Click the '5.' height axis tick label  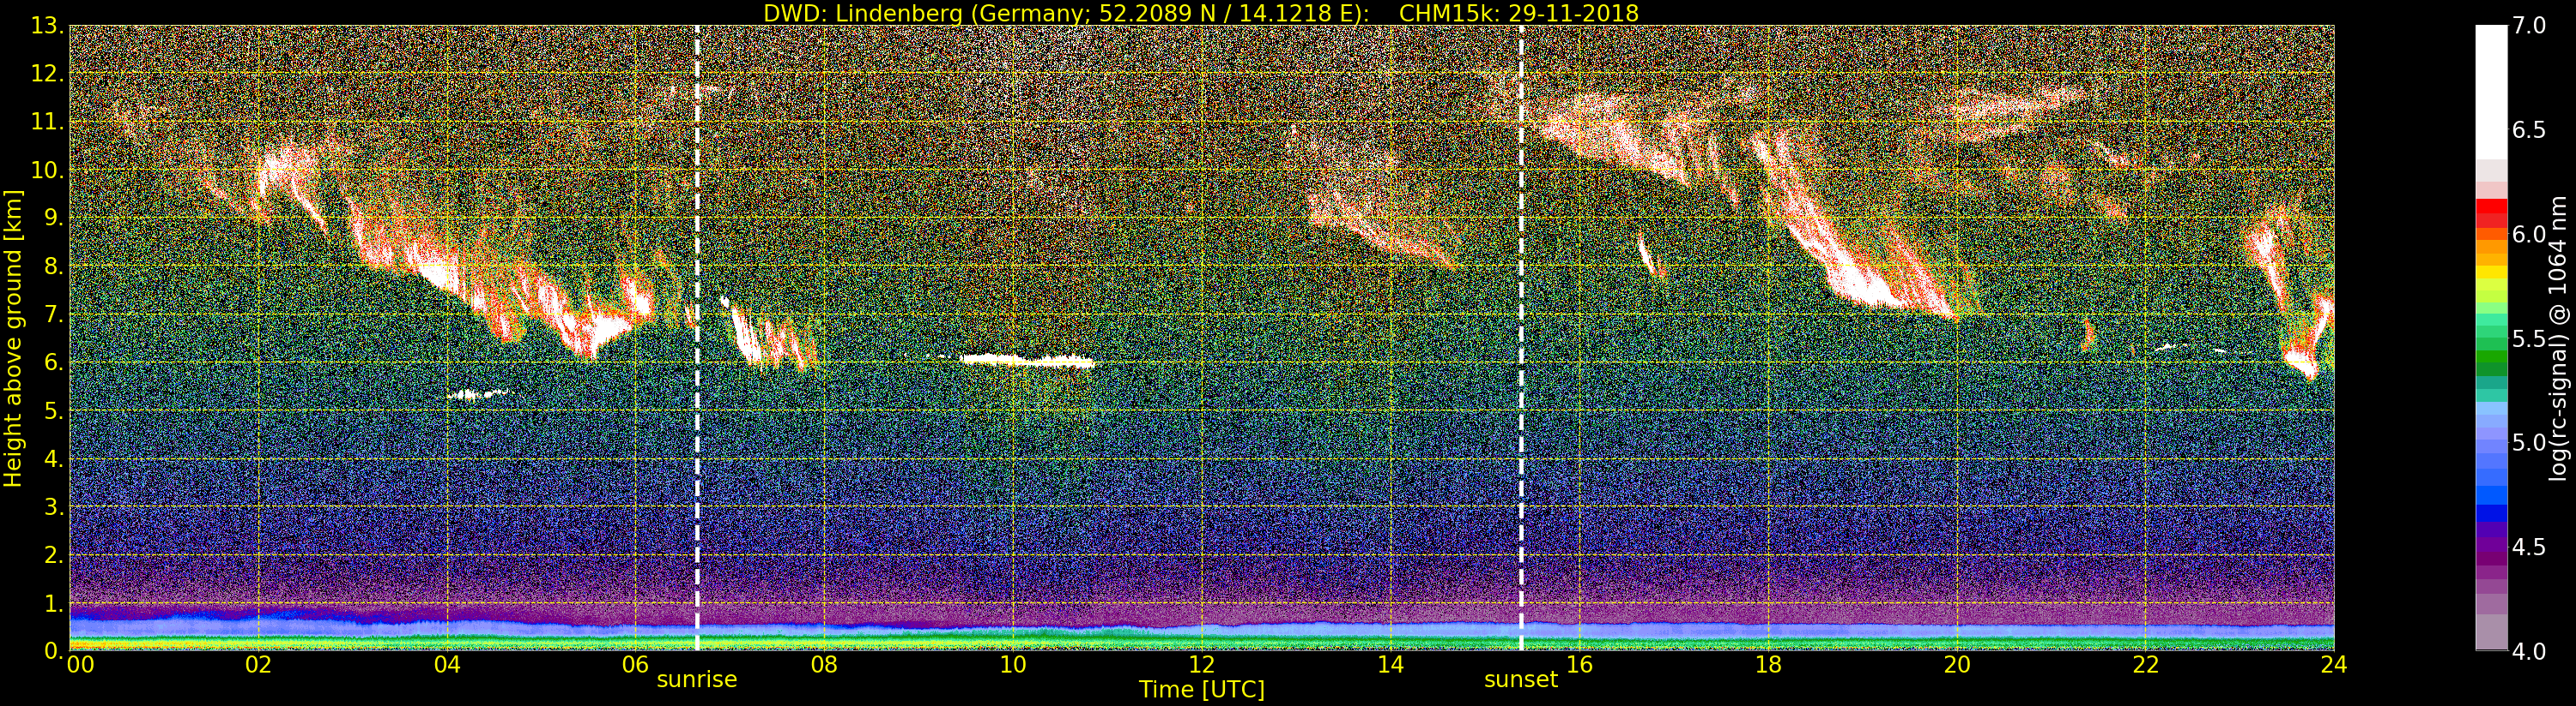pos(54,410)
